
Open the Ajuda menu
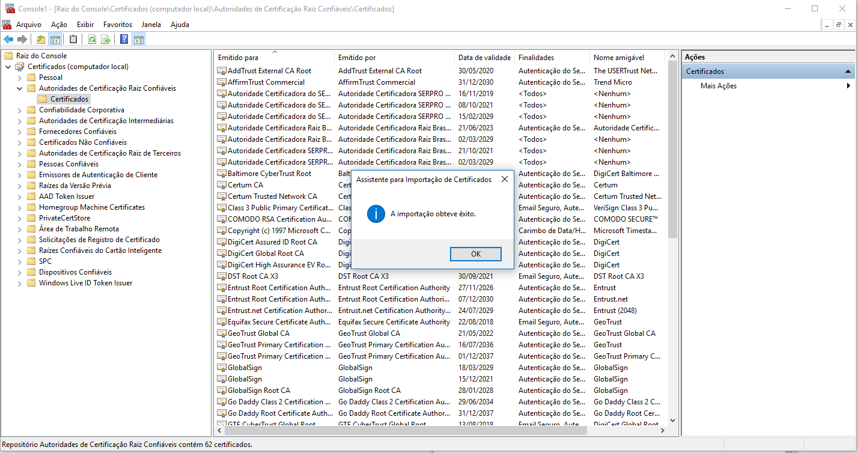(x=180, y=25)
